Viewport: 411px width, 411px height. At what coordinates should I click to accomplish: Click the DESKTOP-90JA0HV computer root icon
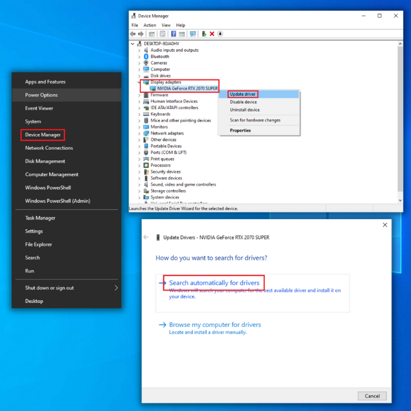click(140, 43)
